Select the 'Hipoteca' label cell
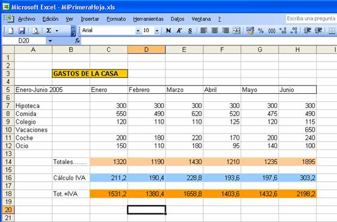Screen dimensions: 337x222 [33, 106]
